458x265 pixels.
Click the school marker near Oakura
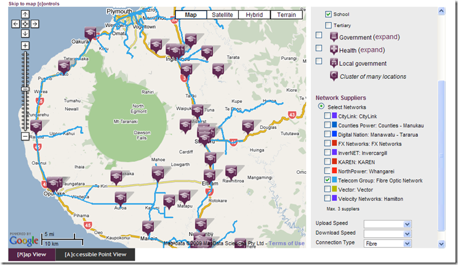[90, 33]
